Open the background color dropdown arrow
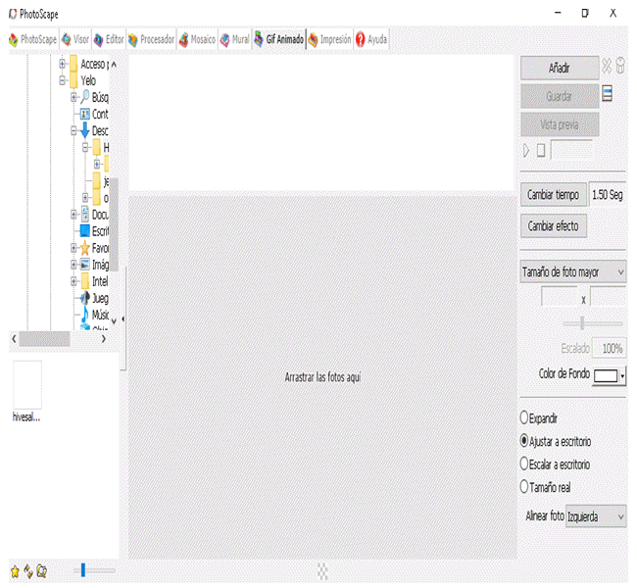 point(622,376)
